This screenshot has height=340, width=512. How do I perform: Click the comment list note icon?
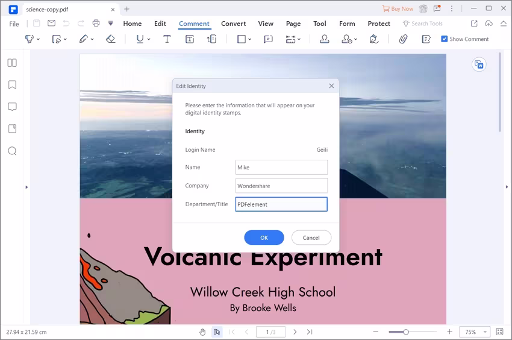click(426, 39)
